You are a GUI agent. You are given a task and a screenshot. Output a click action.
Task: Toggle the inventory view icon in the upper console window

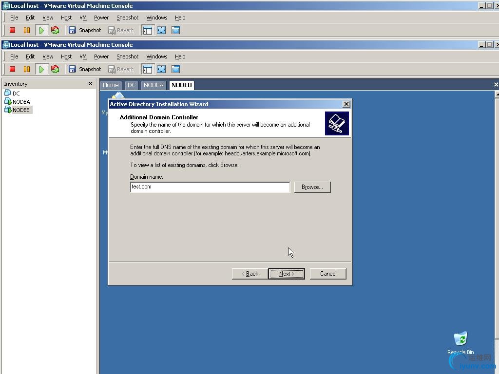click(x=148, y=30)
